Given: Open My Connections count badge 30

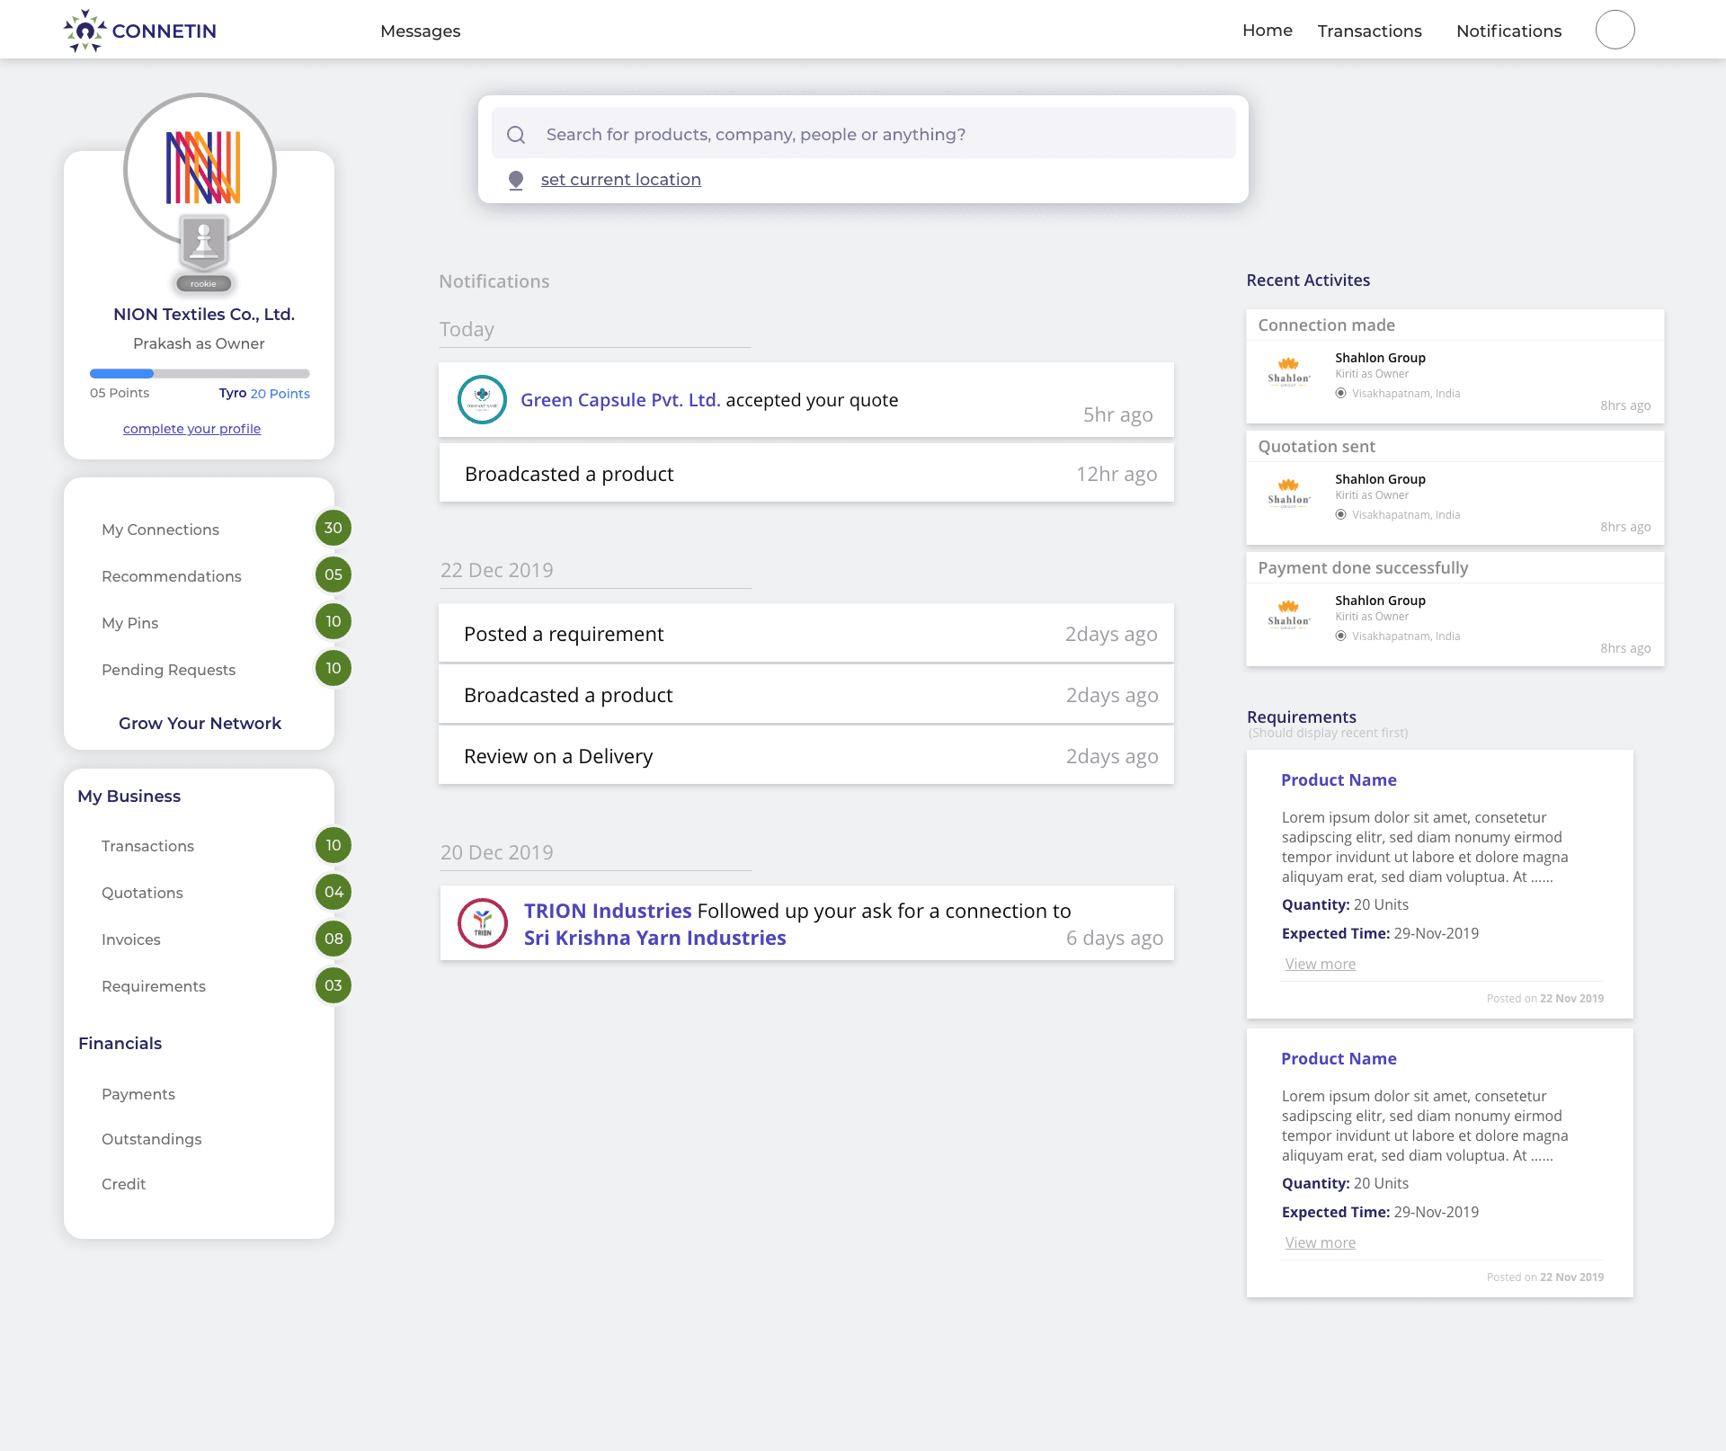Looking at the screenshot, I should (x=333, y=529).
